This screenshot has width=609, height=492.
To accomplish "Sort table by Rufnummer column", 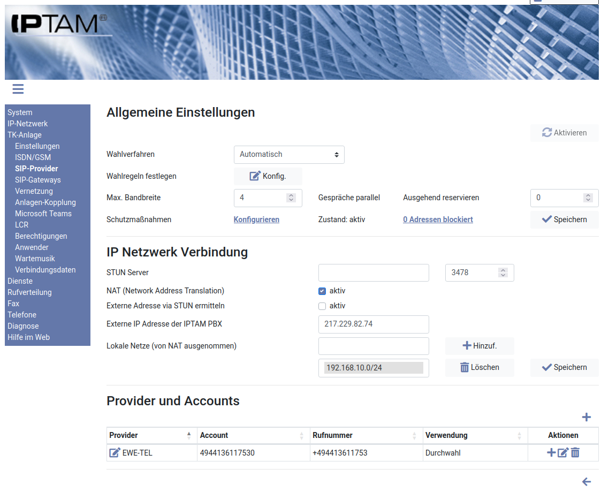I will (414, 435).
